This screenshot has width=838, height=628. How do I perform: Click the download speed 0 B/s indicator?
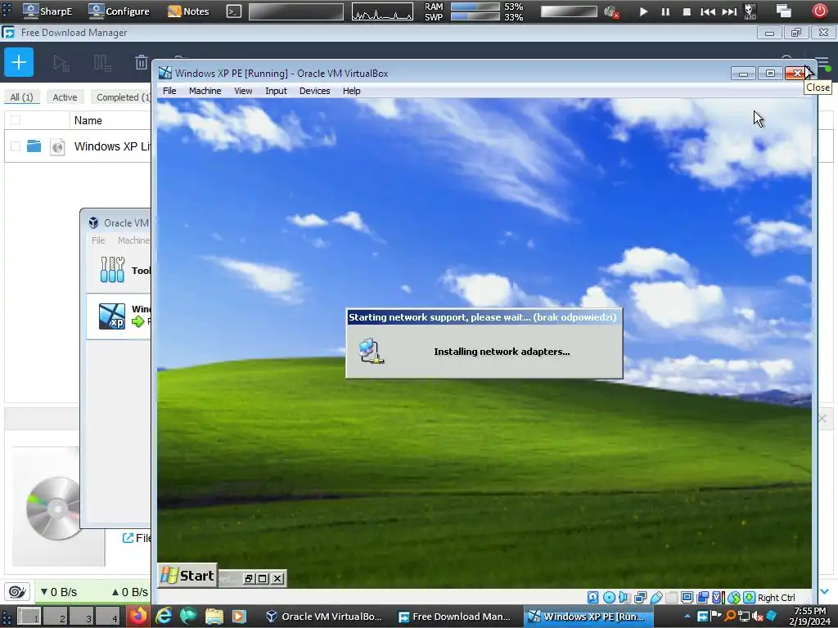59,592
